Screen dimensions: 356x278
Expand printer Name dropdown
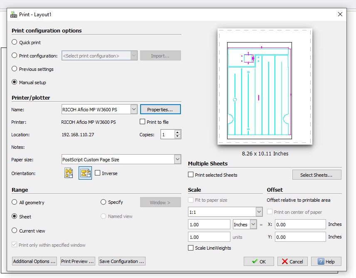point(134,109)
